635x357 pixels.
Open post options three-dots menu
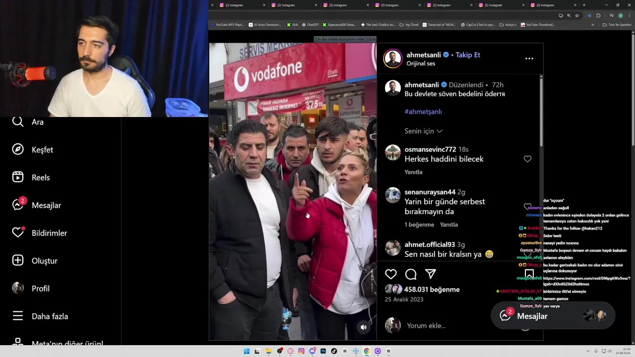pyautogui.click(x=529, y=59)
